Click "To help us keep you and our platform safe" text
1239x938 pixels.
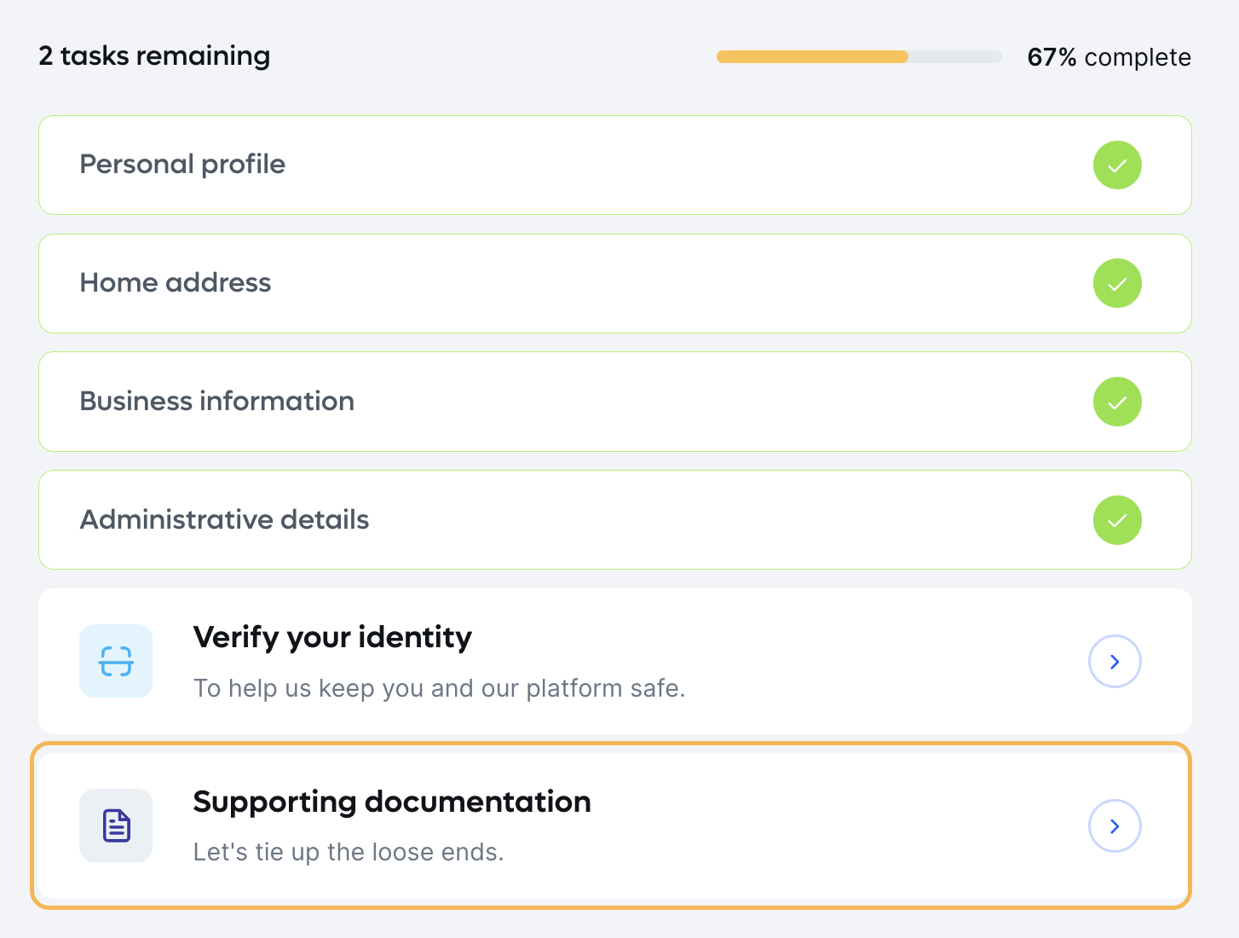tap(439, 688)
